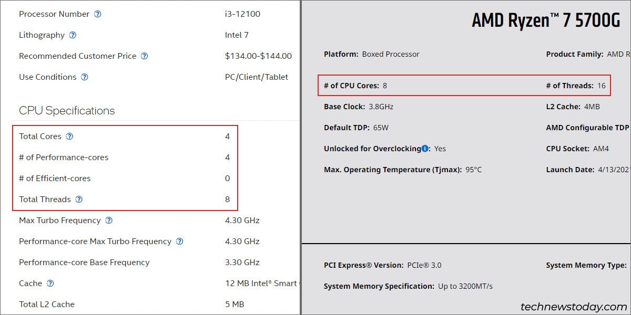Click help icon for Performance-core Max Turbo Frequency
The image size is (631, 315).
pyautogui.click(x=179, y=241)
